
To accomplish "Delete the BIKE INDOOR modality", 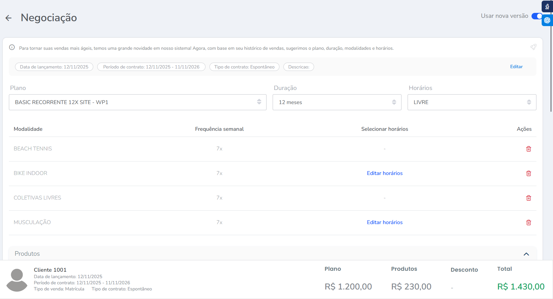I will tap(528, 173).
